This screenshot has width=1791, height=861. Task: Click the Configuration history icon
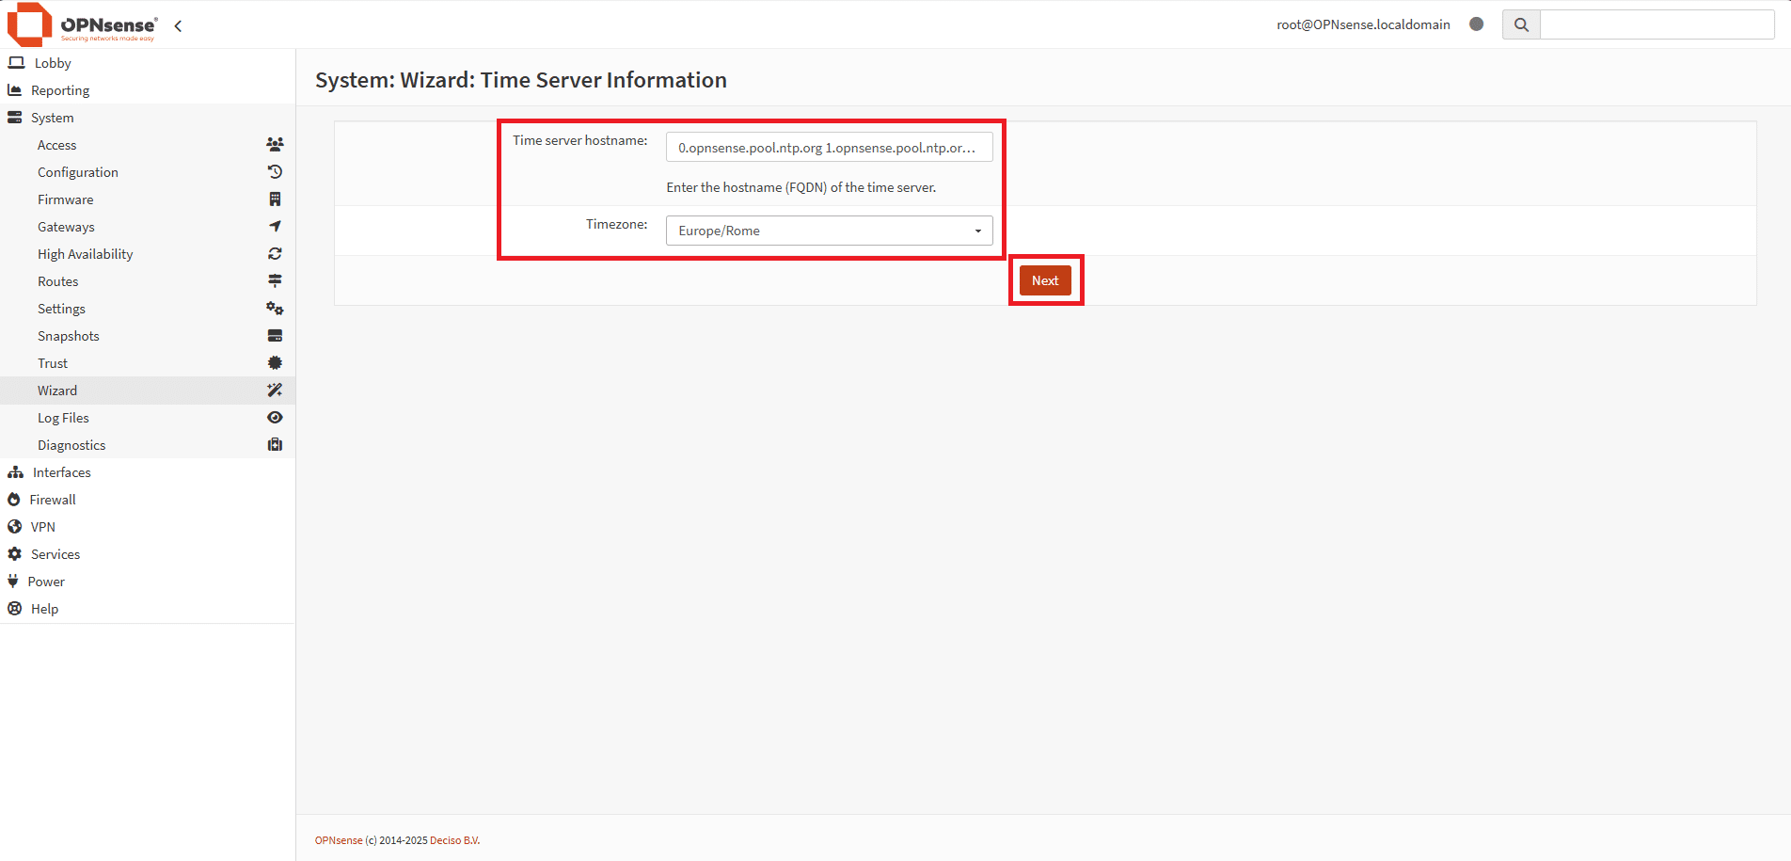point(275,172)
